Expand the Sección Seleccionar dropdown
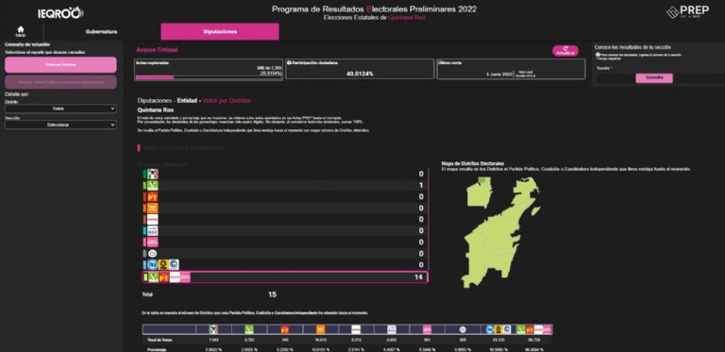 pyautogui.click(x=60, y=126)
